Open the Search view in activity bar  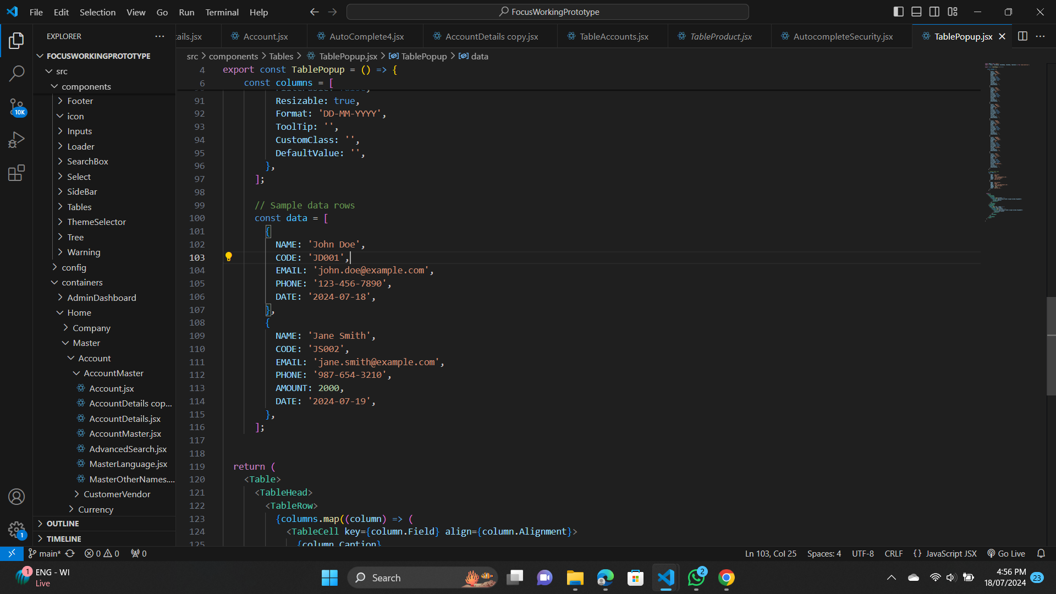point(16,73)
